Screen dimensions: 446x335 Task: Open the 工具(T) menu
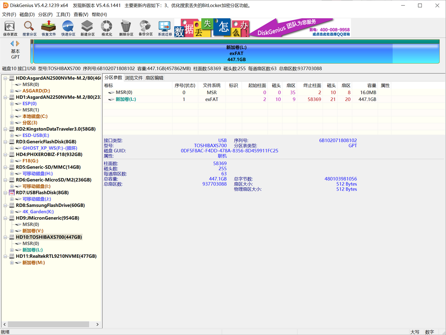[63, 14]
